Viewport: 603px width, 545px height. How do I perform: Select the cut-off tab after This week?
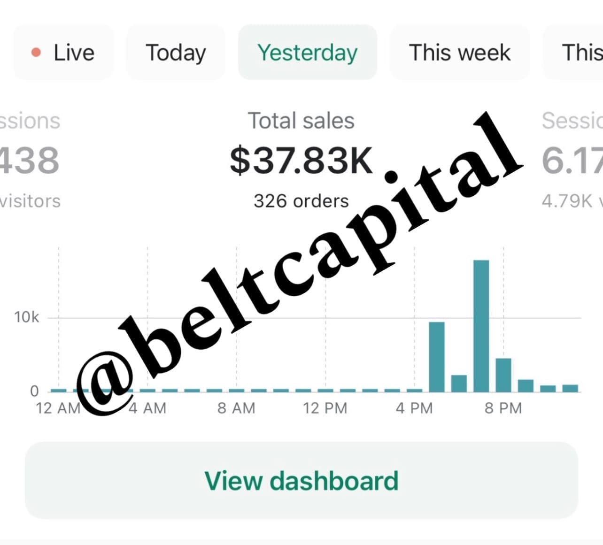[x=573, y=52]
